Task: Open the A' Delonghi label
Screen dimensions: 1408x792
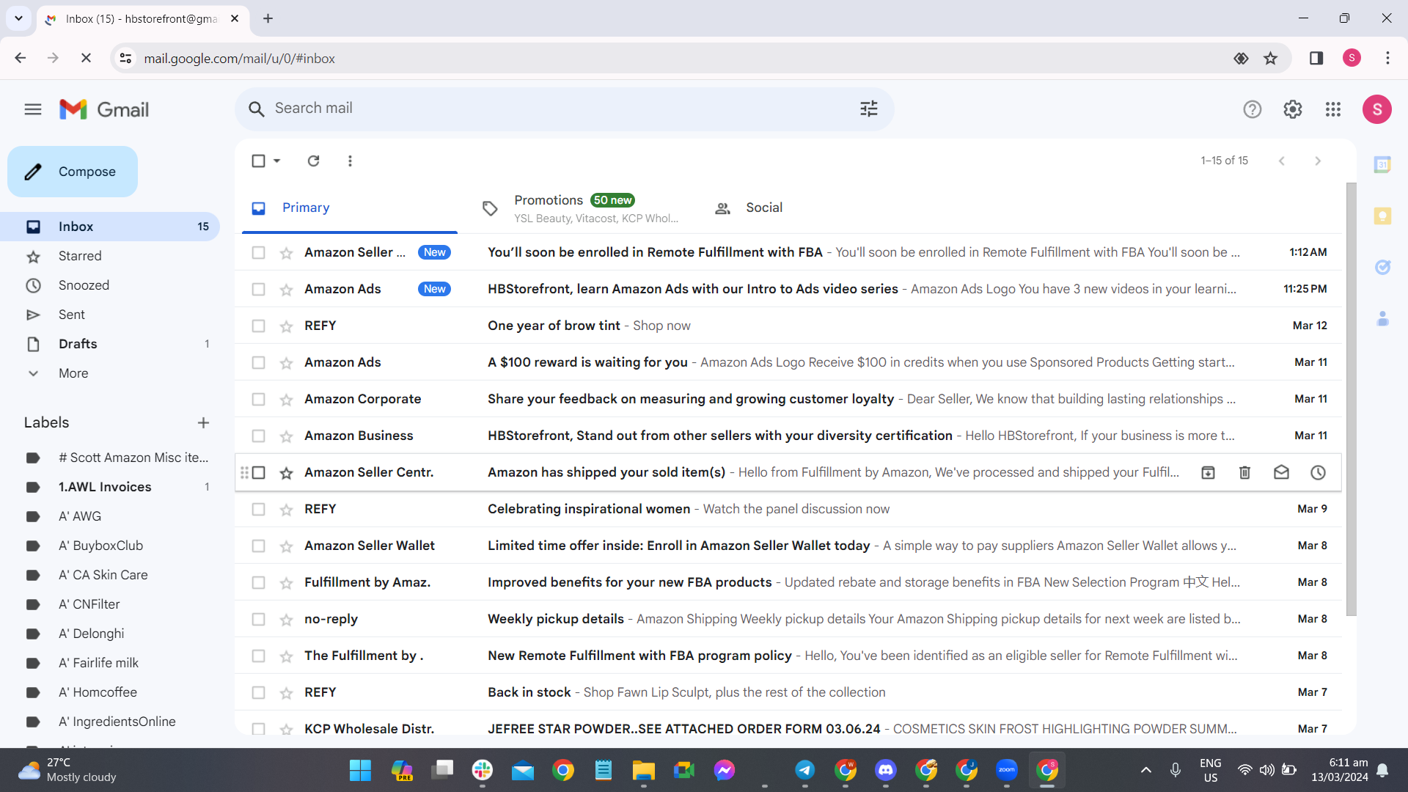Action: click(91, 634)
